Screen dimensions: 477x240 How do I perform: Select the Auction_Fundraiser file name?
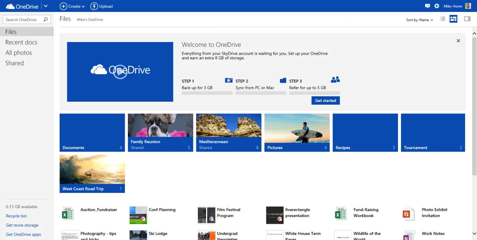click(99, 210)
